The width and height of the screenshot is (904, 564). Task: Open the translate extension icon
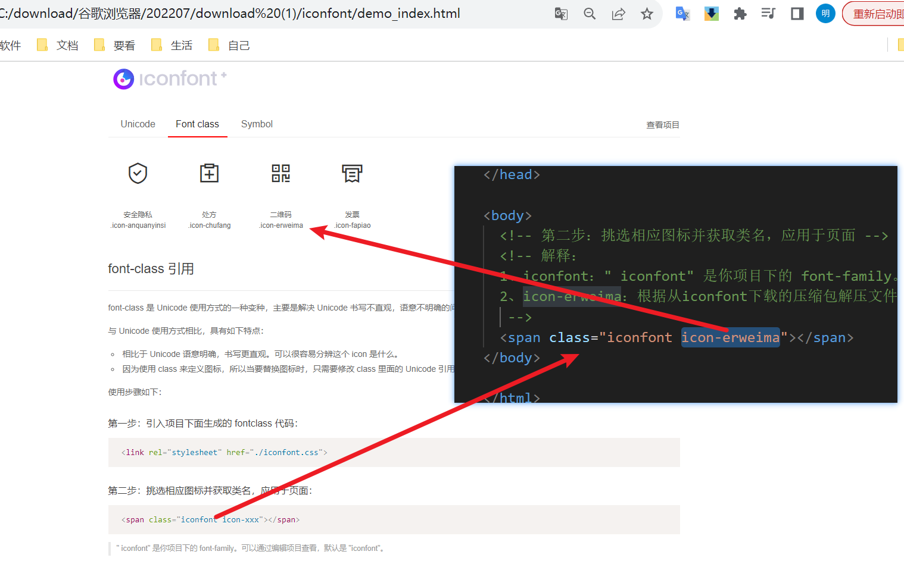[x=682, y=14]
